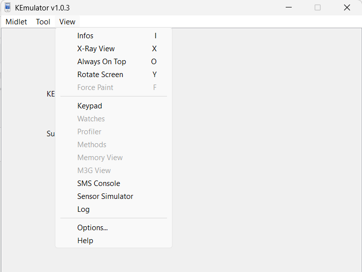Screen dimensions: 362x272
Task: Close the open View menu
Action: [x=67, y=22]
